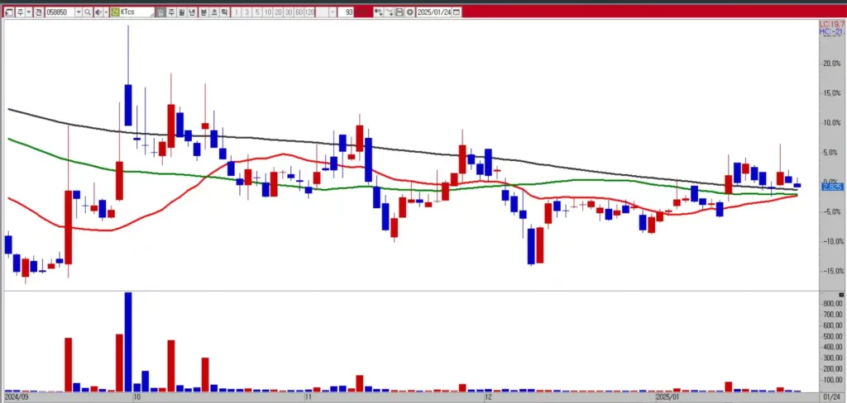Select the 10 interval button

[268, 12]
